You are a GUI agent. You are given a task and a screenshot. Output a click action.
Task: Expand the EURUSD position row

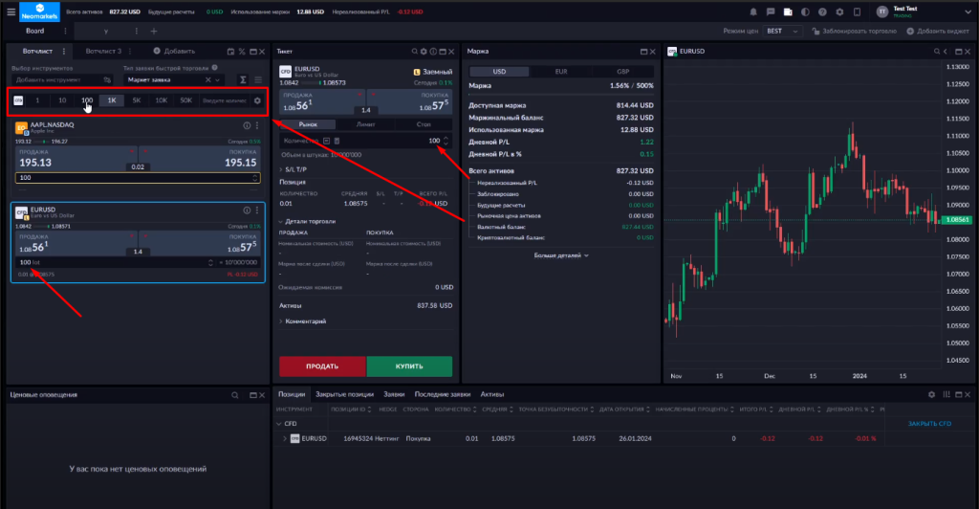click(285, 439)
